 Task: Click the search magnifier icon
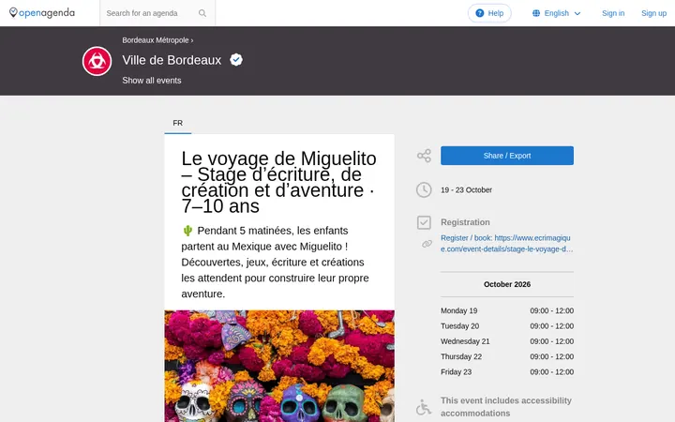click(x=202, y=13)
